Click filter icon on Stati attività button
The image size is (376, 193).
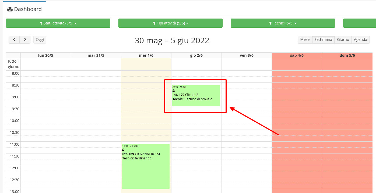click(x=41, y=23)
